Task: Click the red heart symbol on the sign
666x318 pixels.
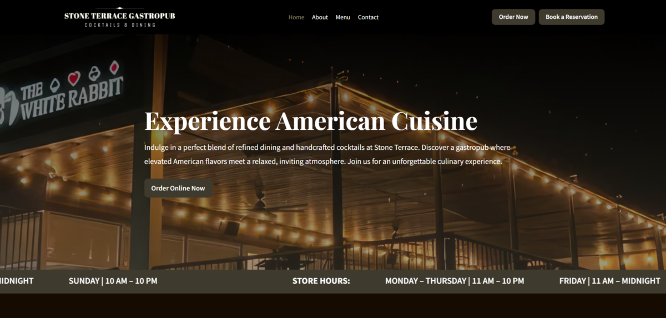Action: point(74,78)
